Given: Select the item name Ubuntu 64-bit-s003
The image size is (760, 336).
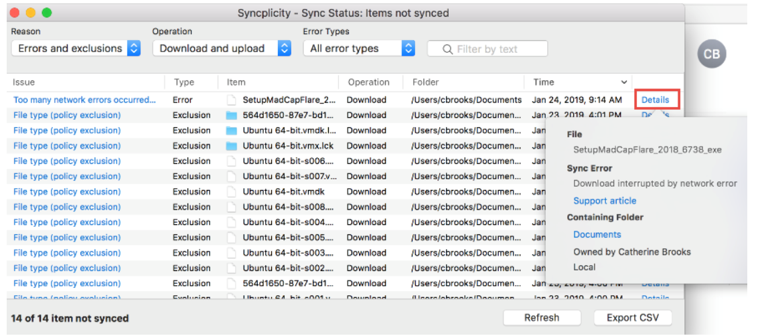Looking at the screenshot, I should coord(289,253).
